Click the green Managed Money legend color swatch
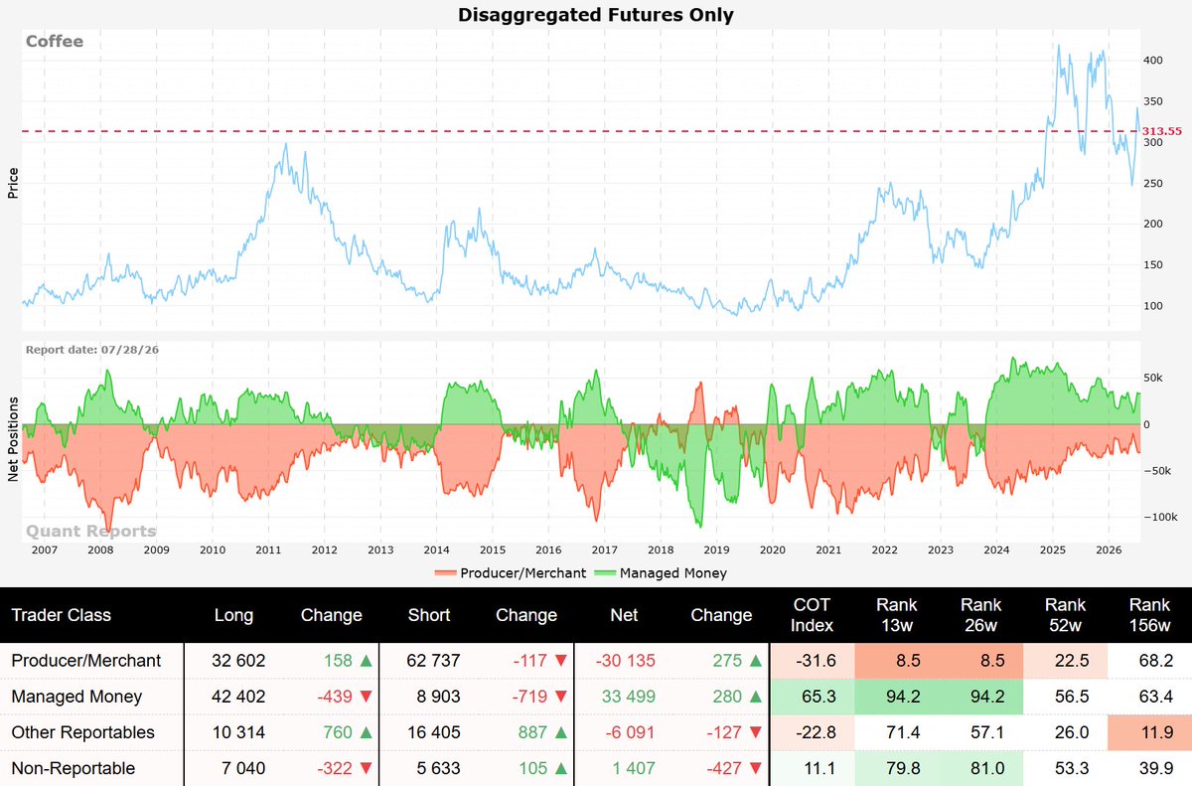Screen dimensions: 1192x786 click(x=605, y=573)
